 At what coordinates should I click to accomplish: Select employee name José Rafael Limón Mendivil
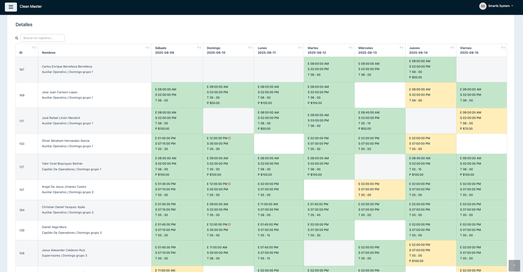[x=61, y=118]
